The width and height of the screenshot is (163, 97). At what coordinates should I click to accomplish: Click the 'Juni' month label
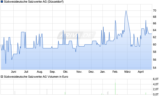pos(13,72)
